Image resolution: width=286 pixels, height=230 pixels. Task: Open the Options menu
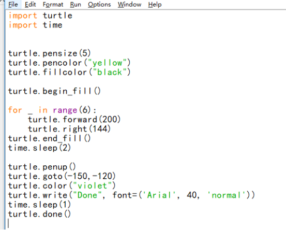tap(99, 4)
